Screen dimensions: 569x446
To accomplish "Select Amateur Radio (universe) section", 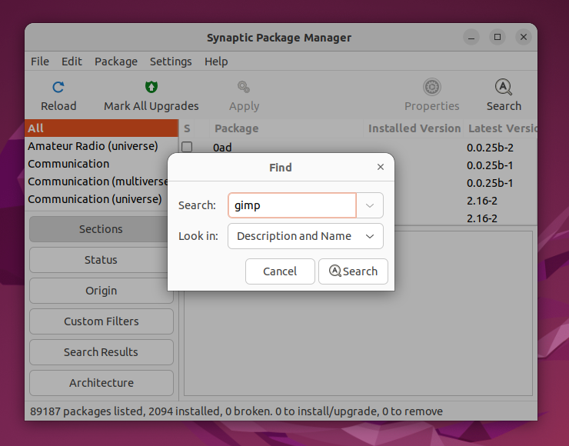I will tap(93, 146).
